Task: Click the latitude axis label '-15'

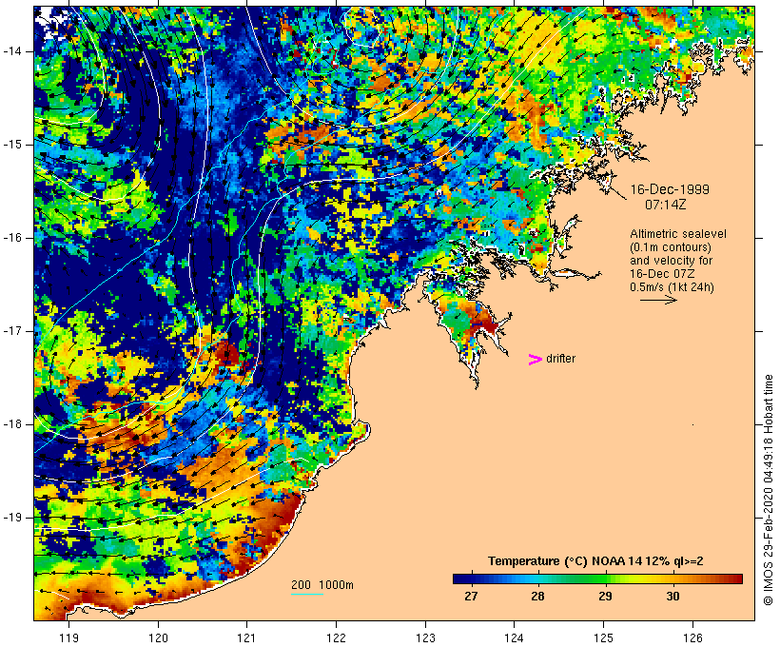Action: [11, 145]
